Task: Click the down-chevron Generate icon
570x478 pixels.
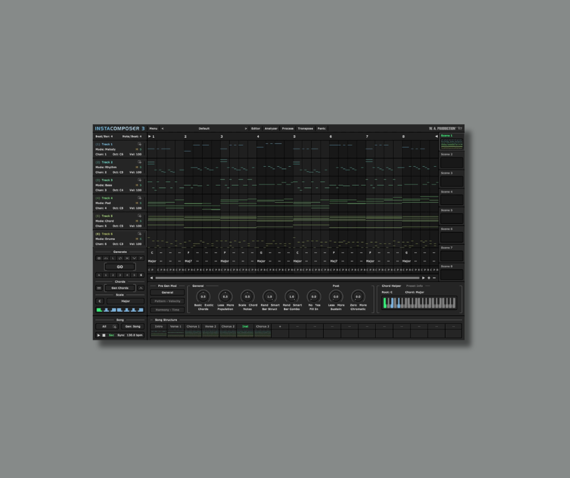Action: tap(134, 258)
